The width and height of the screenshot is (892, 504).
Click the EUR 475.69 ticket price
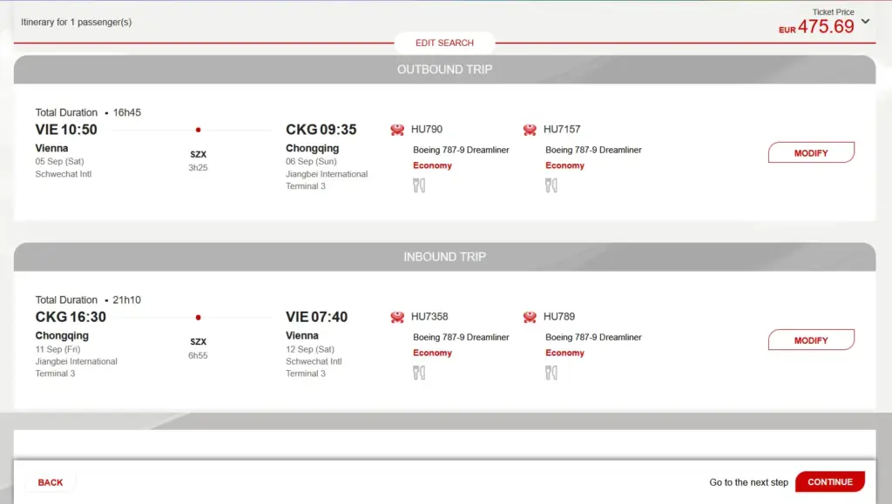click(x=816, y=27)
